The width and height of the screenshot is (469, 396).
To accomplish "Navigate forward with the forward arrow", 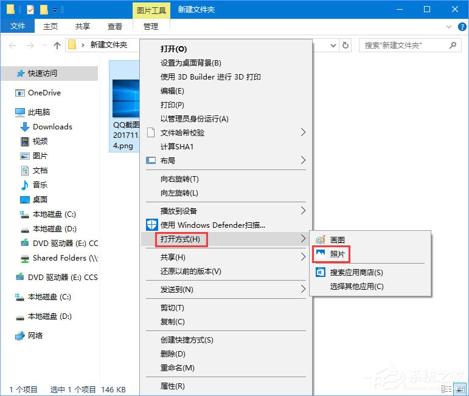I will (30, 46).
